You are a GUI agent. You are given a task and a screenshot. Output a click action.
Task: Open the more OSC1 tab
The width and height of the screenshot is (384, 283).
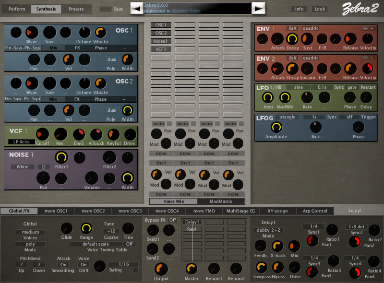(x=56, y=211)
